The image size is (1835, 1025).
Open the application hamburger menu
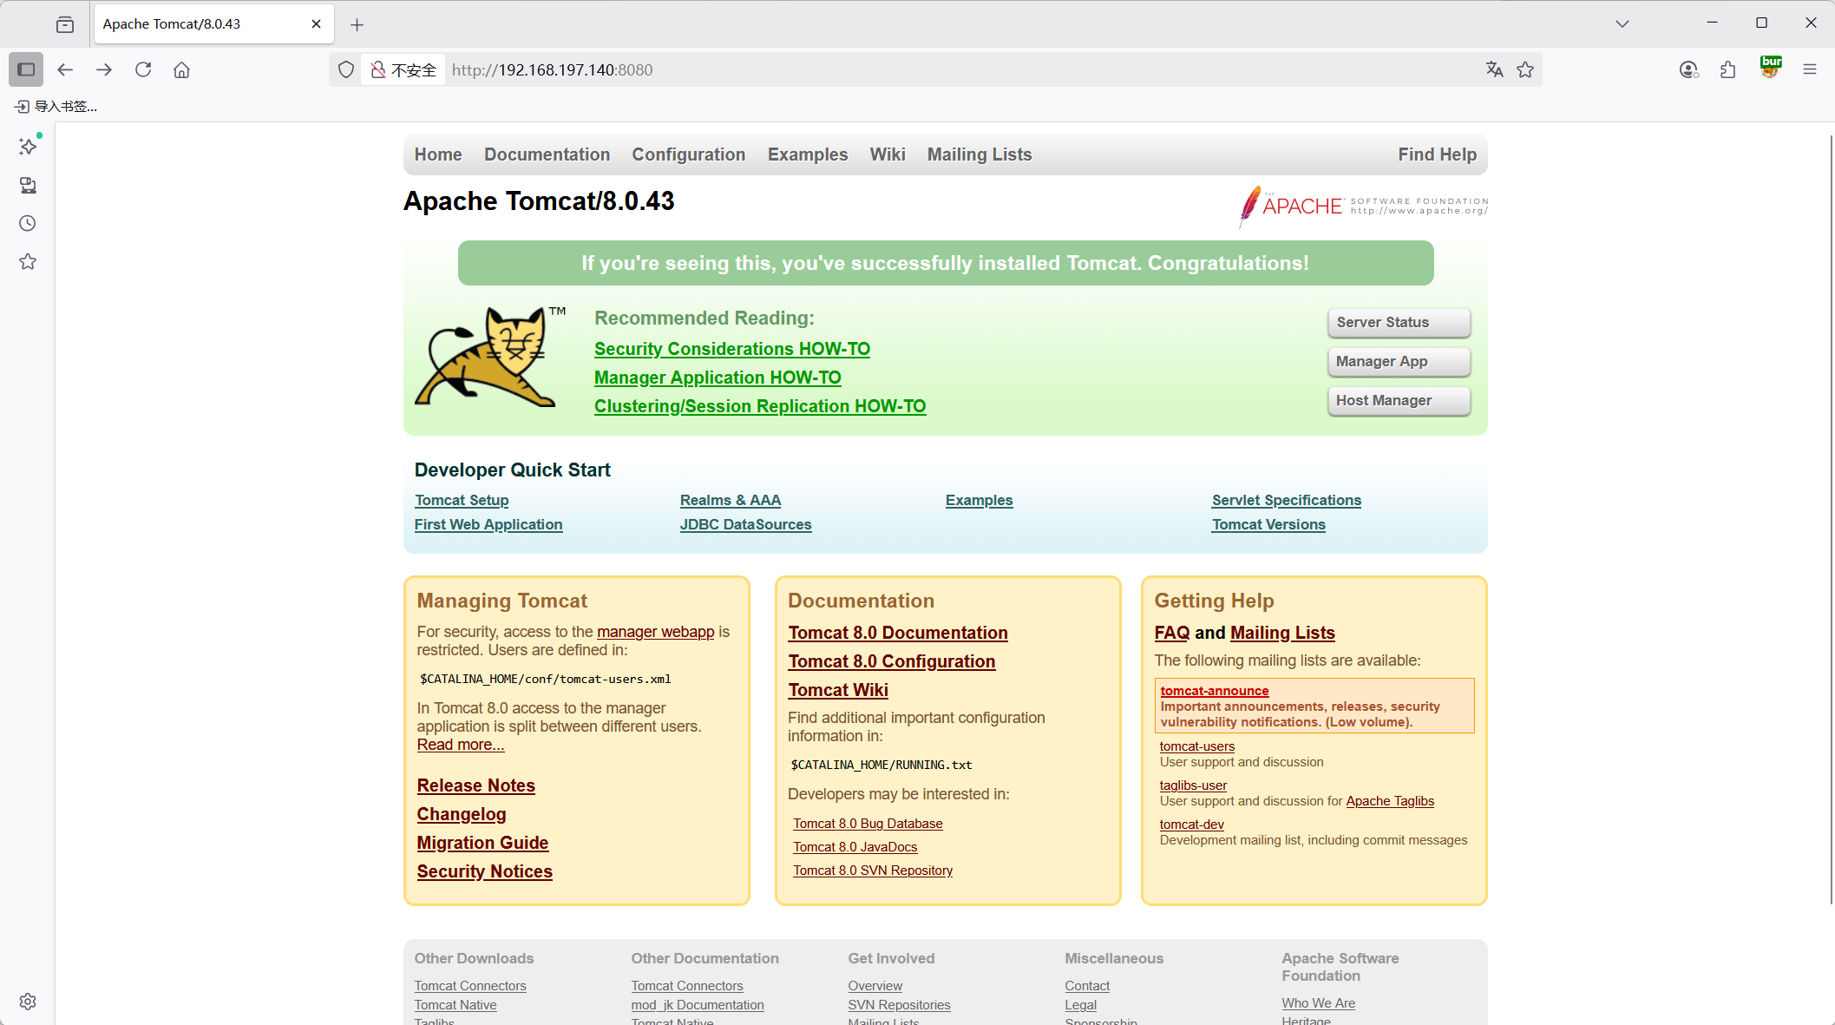1810,69
